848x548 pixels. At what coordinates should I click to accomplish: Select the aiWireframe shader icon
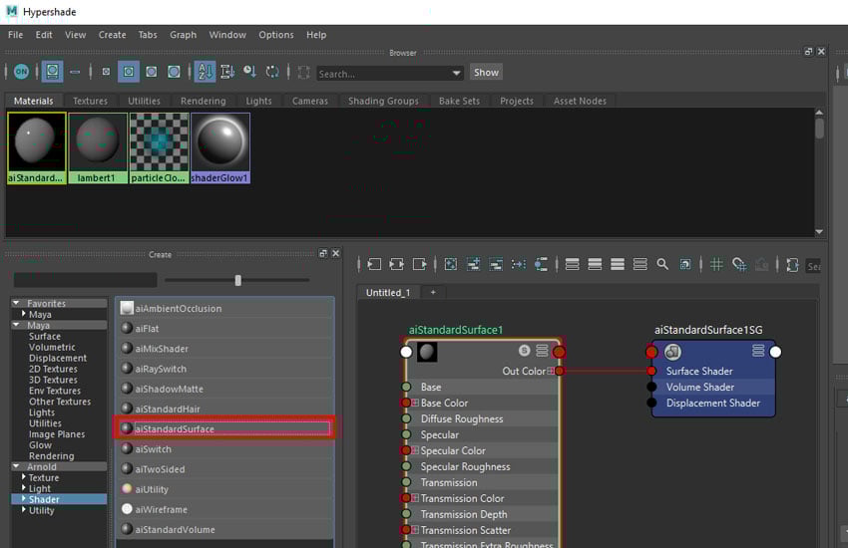127,509
